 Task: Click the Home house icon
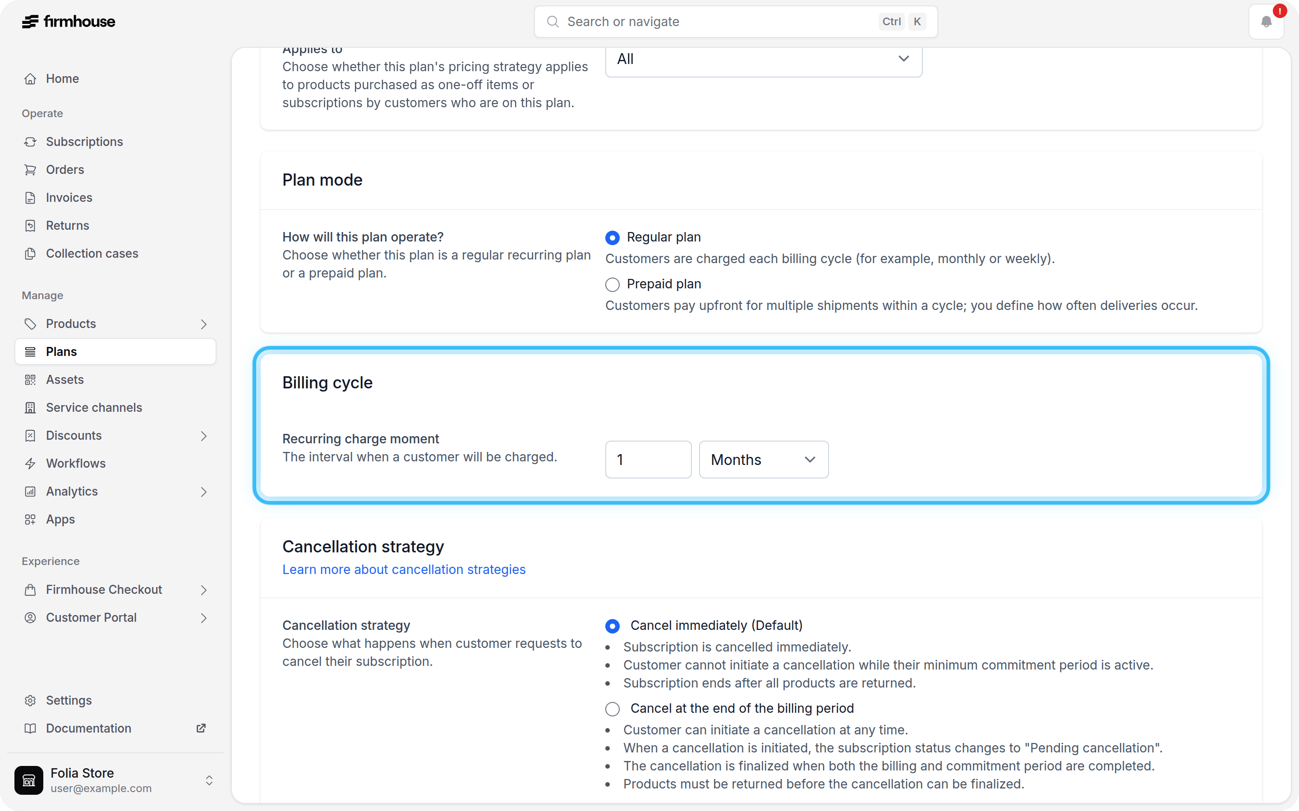point(30,79)
